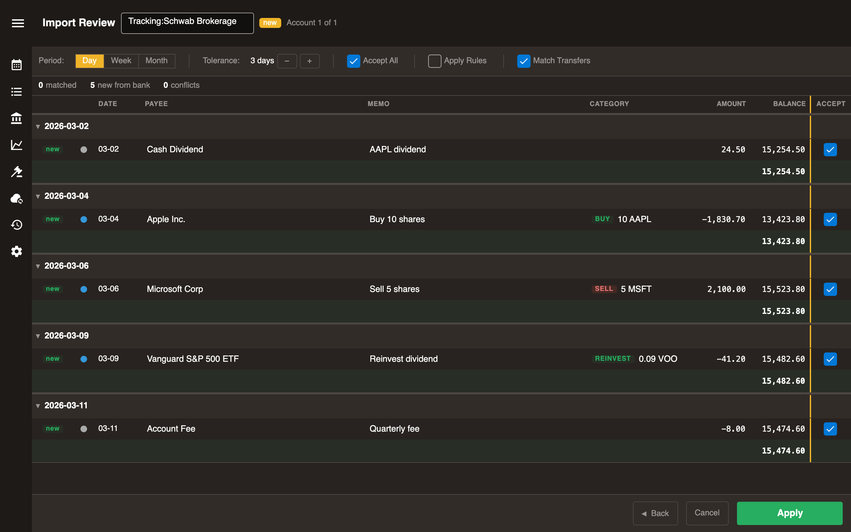This screenshot has height=532, width=851.
Task: Click the Apple Inc. payee
Action: pos(166,219)
